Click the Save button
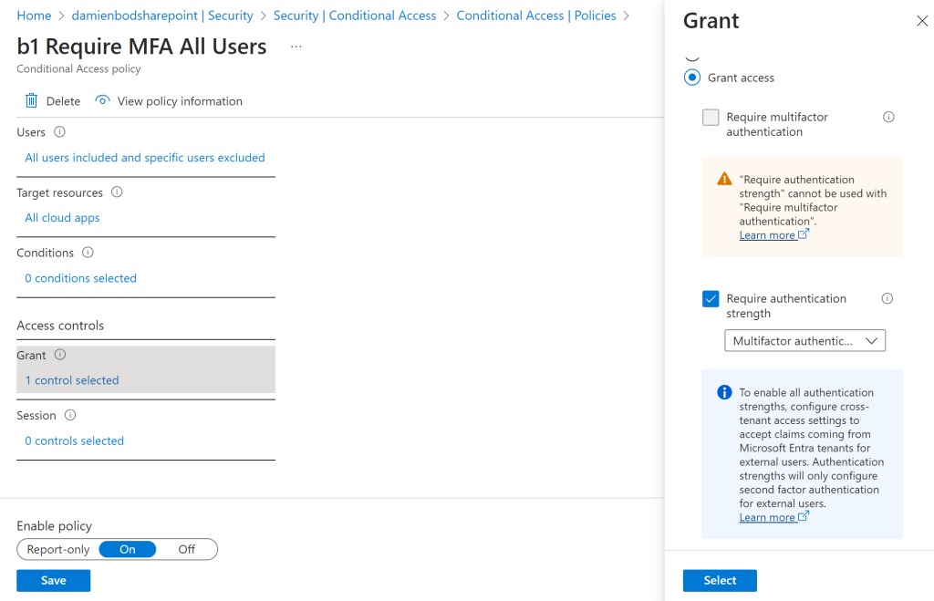Screen dimensions: 934x601 point(53,581)
